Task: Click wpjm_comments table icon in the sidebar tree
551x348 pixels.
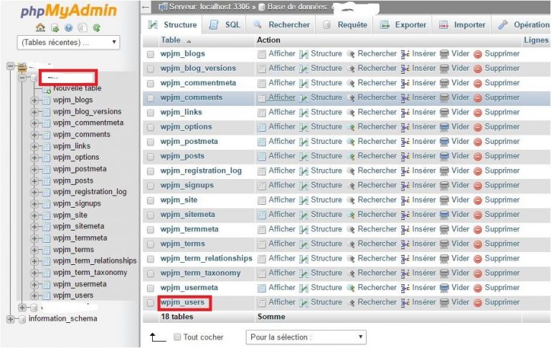Action: tap(47, 135)
